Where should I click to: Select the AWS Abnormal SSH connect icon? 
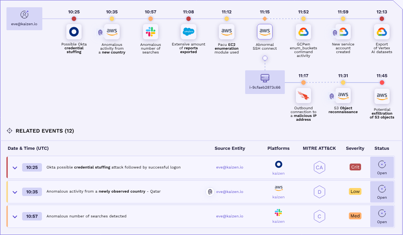pos(265,32)
